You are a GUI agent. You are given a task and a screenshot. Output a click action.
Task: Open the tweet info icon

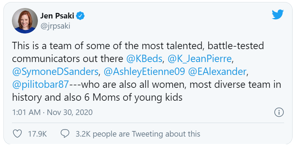[279, 112]
